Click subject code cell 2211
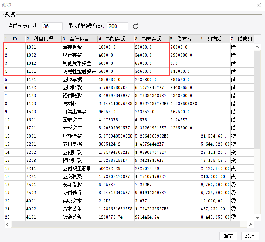This screenshot has height=242, width=265. coord(44,168)
